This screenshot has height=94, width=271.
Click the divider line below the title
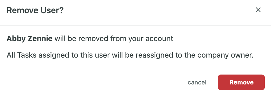pyautogui.click(x=135, y=26)
